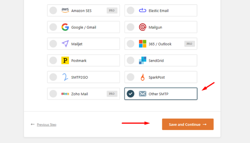Go back via Previous Step link
Screen dimensions: 250x143
(46, 125)
